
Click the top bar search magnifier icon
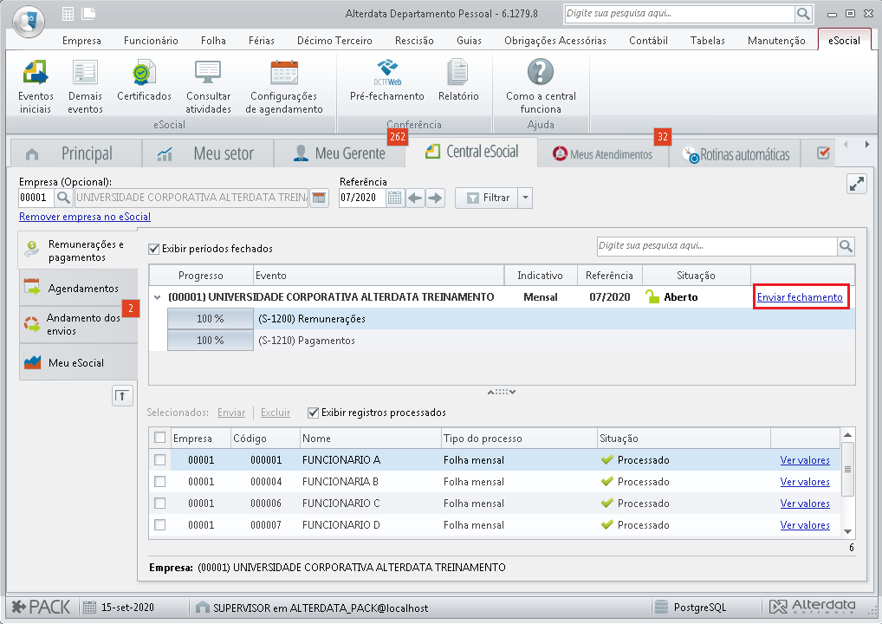point(803,14)
